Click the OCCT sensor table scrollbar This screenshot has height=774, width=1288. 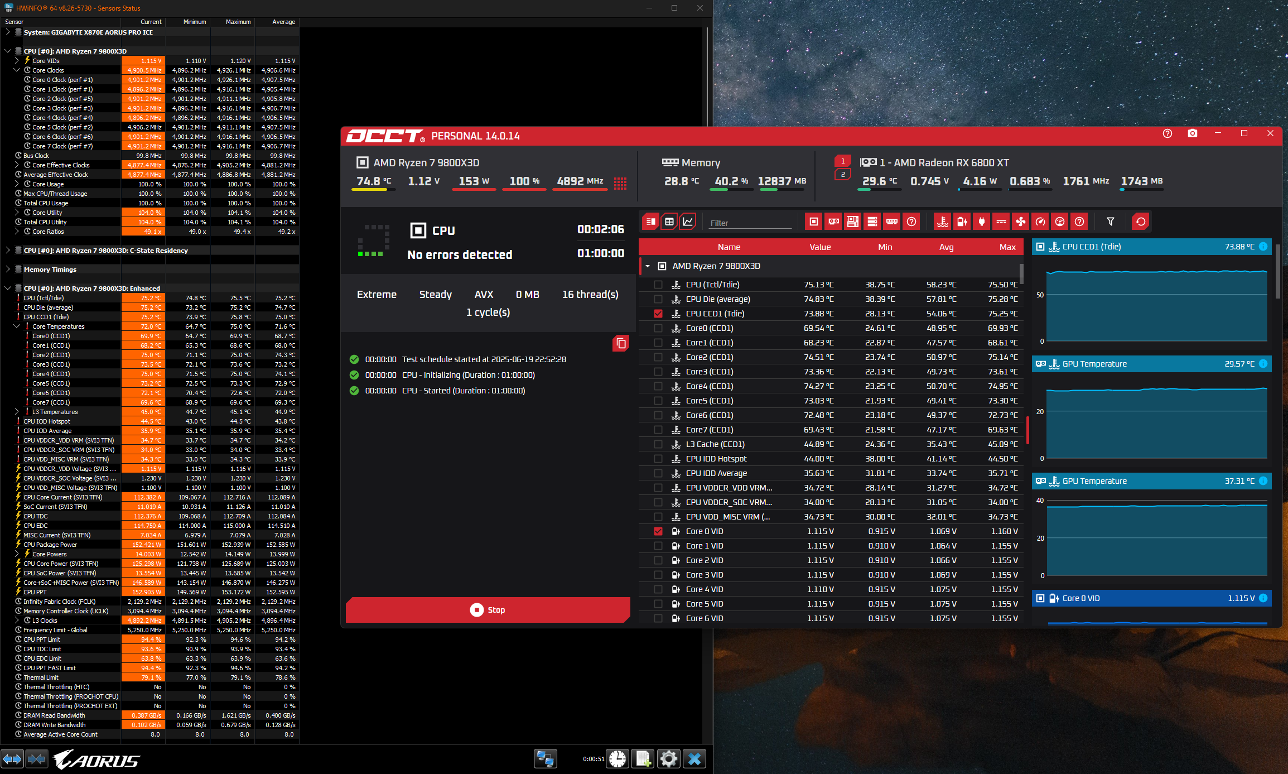1022,273
